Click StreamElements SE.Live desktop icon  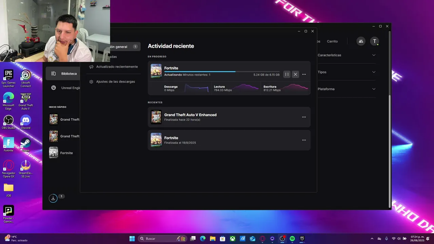pos(25,169)
